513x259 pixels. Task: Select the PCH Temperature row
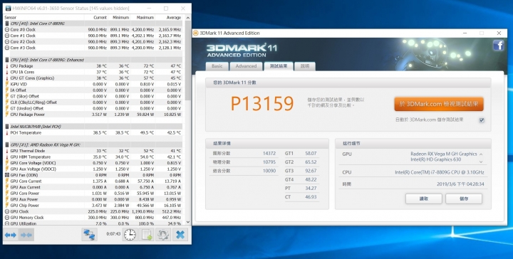pyautogui.click(x=93, y=132)
